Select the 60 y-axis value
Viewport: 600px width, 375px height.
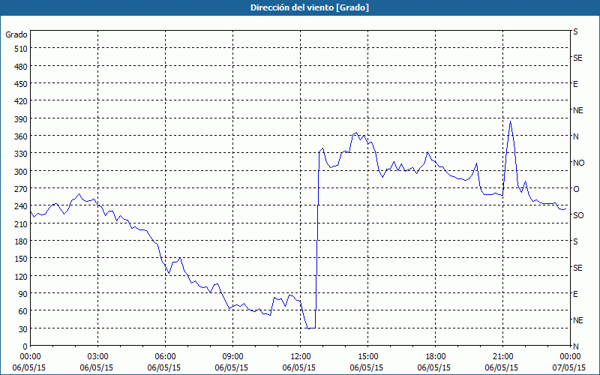click(23, 311)
